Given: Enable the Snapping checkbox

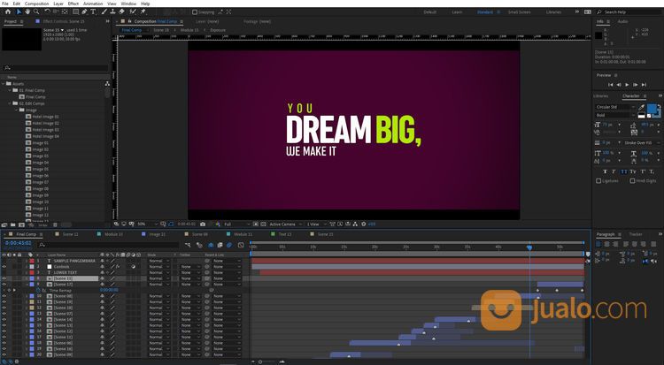Looking at the screenshot, I should (193, 12).
